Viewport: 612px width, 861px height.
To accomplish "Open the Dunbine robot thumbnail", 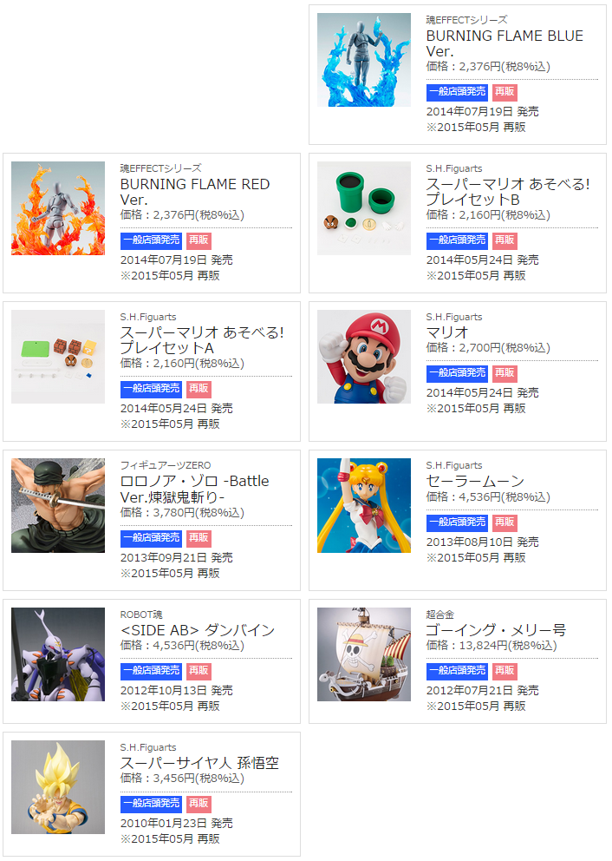I will (57, 654).
